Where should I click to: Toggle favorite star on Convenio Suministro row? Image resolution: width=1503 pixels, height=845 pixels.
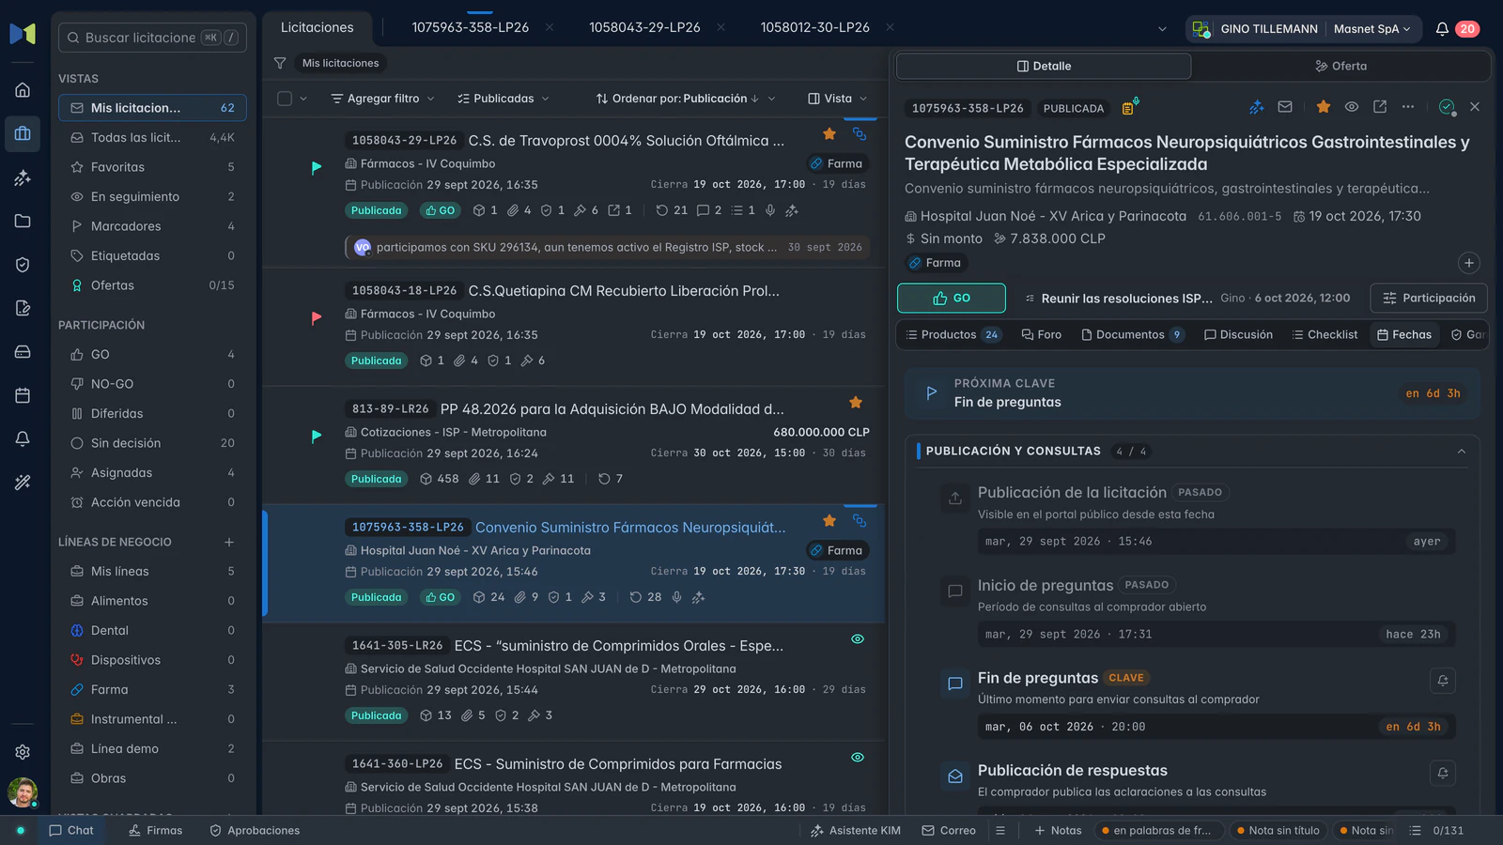click(829, 520)
